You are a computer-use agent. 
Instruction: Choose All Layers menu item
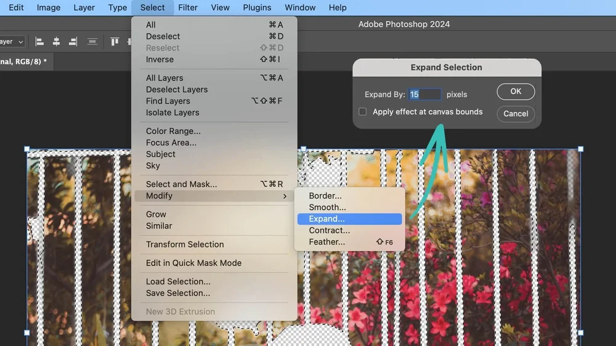tap(214, 78)
